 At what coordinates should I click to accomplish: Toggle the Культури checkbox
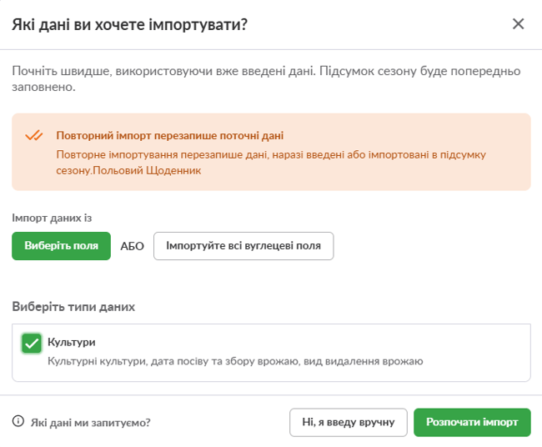32,343
